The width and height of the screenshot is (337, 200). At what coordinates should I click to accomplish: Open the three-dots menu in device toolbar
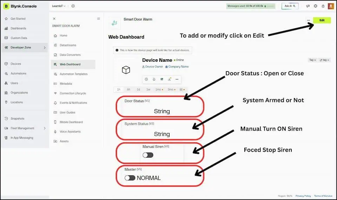177,79
